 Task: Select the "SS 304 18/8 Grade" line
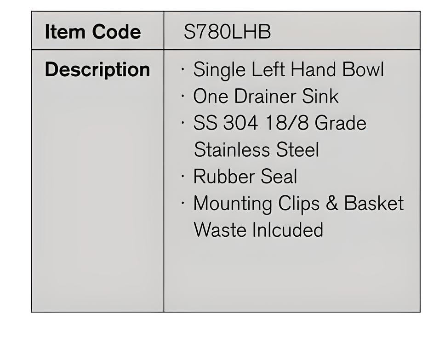pyautogui.click(x=280, y=123)
